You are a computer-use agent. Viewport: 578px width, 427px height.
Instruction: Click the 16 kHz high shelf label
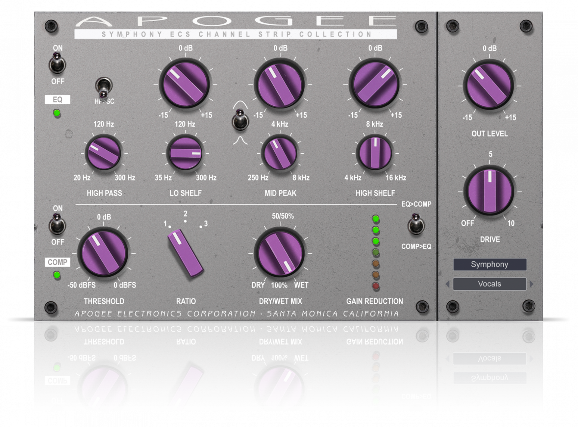396,178
